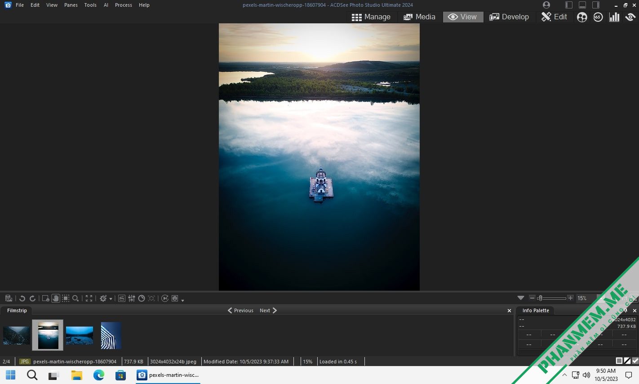The image size is (639, 384).
Task: Open zoom options triangle dropdown
Action: point(521,298)
